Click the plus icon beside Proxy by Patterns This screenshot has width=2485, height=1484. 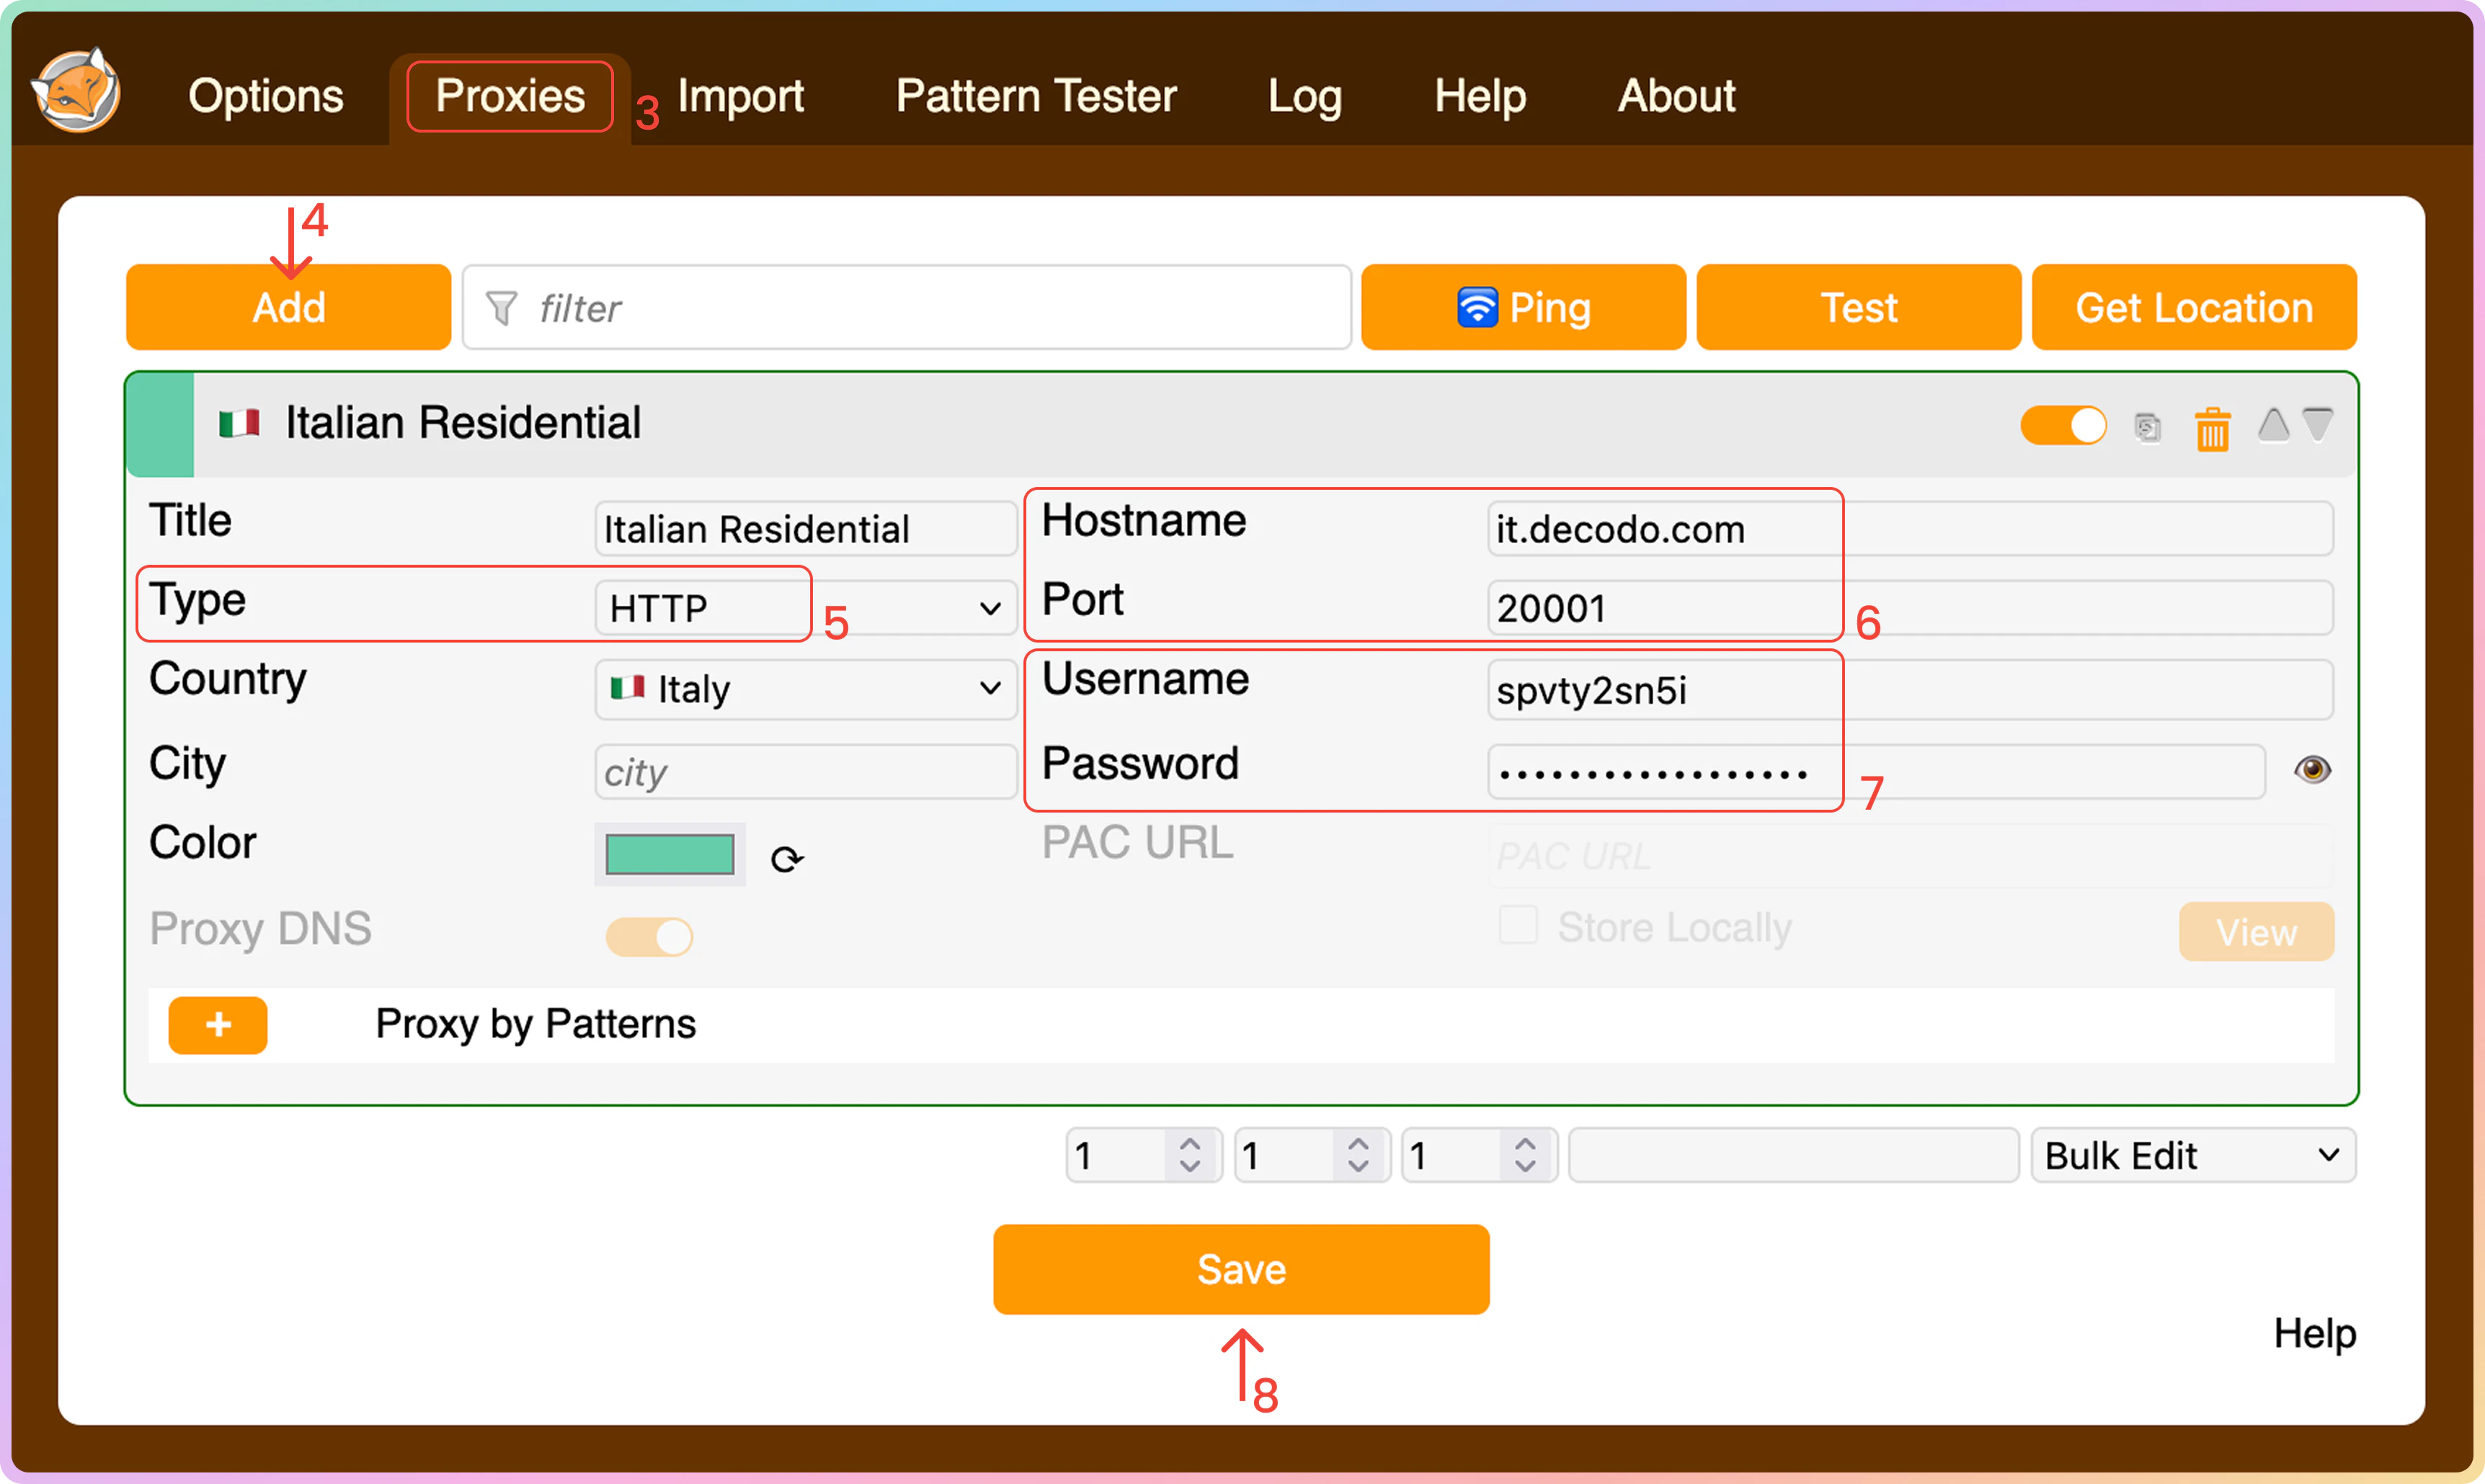(217, 1025)
